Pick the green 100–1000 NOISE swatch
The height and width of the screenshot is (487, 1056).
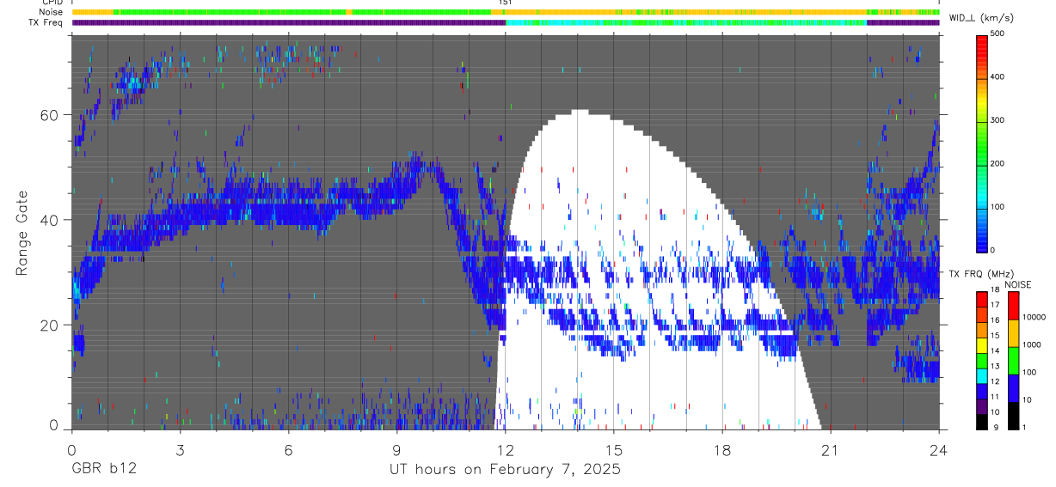click(x=1012, y=361)
